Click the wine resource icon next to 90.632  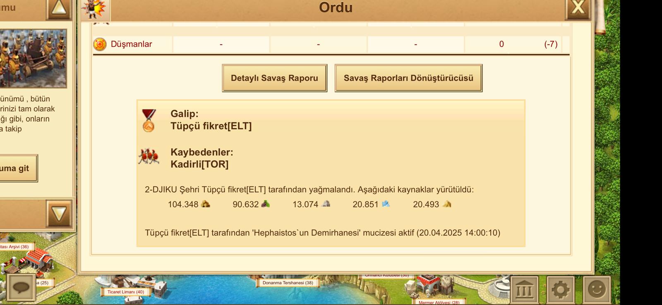[x=265, y=204]
